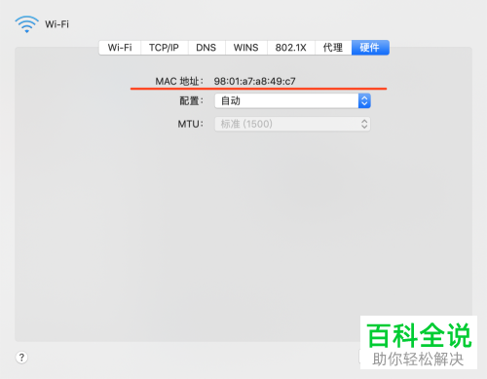Viewport: 487px width, 379px height.
Task: Open help with the question mark button
Action: (x=21, y=358)
